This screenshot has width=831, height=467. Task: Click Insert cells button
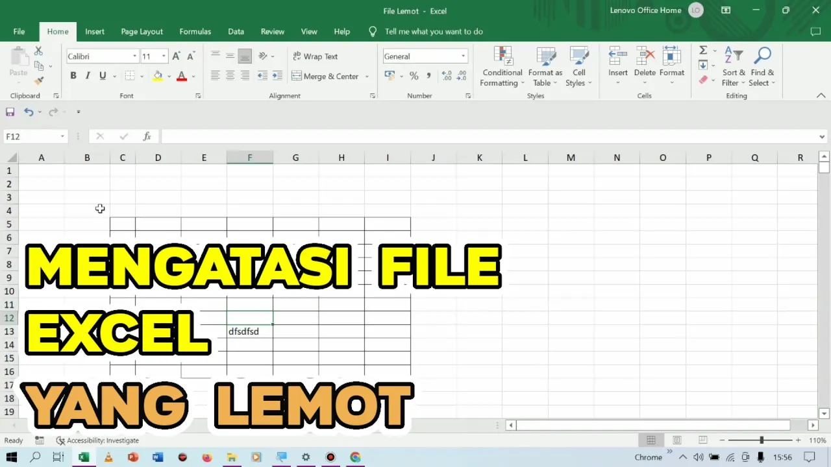(x=618, y=67)
